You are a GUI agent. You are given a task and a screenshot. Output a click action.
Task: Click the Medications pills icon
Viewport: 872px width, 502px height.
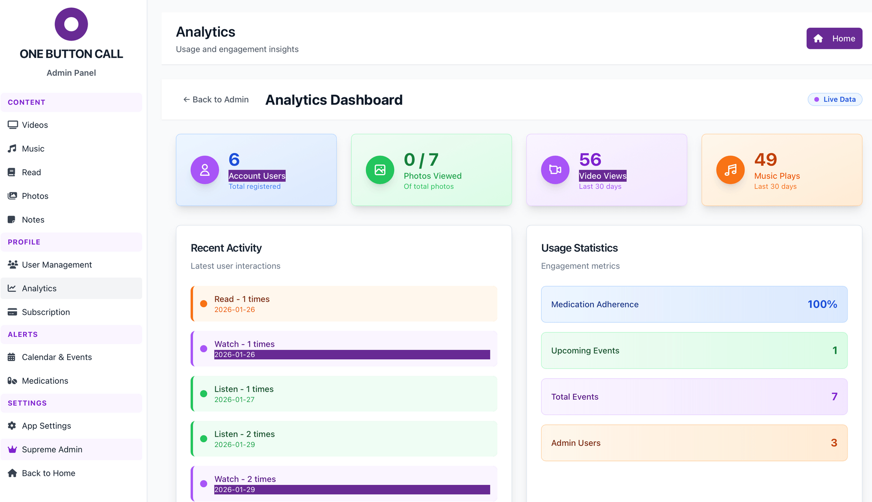(12, 381)
